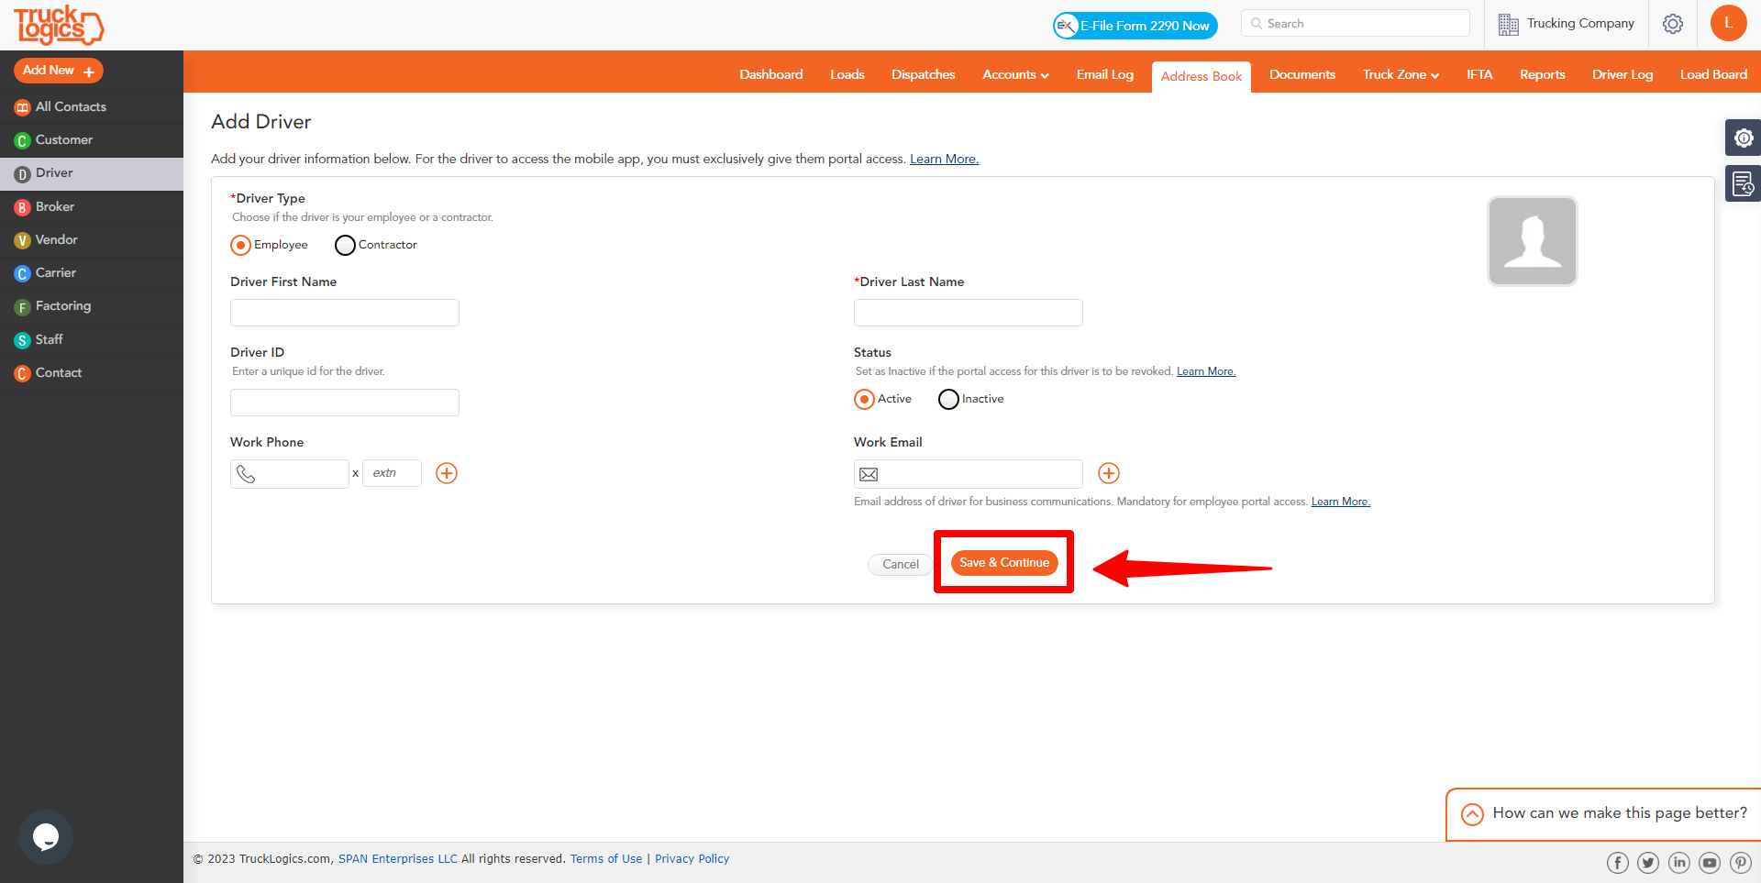Click the Driver First Name field
Screen dimensions: 1761x883
pyautogui.click(x=344, y=312)
